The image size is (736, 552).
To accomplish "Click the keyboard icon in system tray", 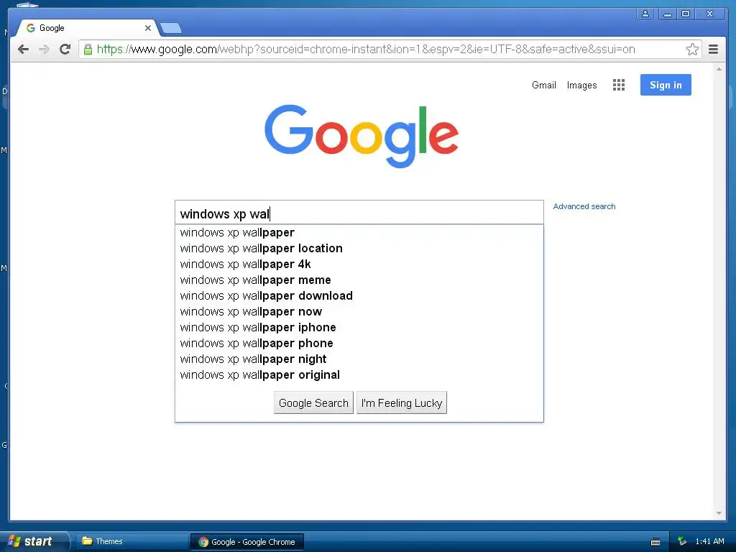I will [655, 542].
